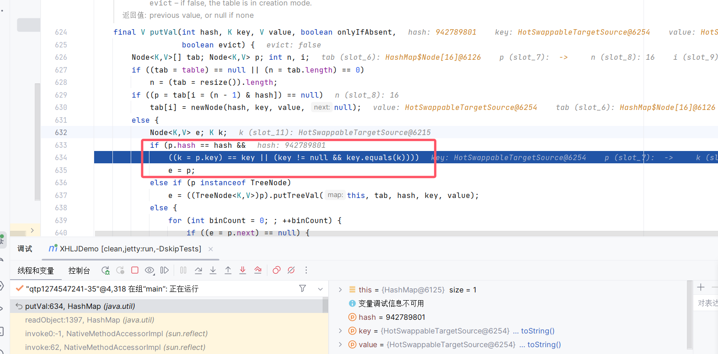Select the invoke0:-1 NativeMethodAccessorImpl frame
The height and width of the screenshot is (354, 718).
pyautogui.click(x=166, y=333)
